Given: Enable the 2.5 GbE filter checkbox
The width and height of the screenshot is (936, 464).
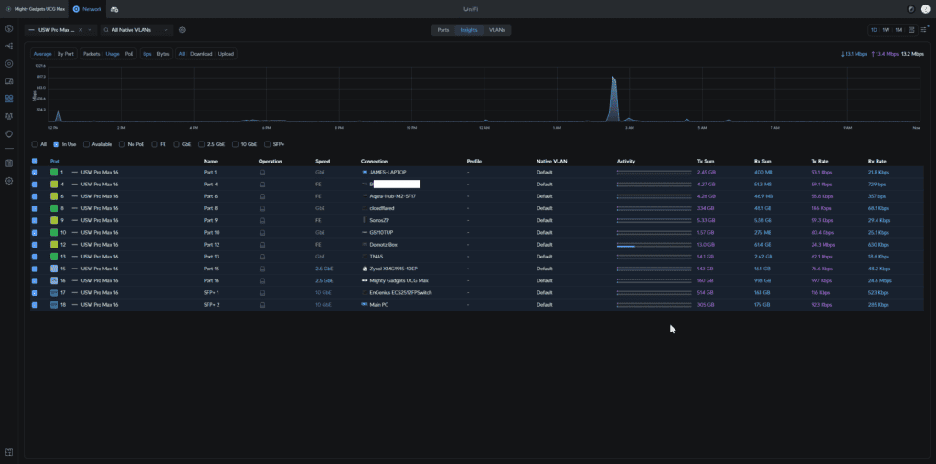Looking at the screenshot, I should [x=204, y=144].
